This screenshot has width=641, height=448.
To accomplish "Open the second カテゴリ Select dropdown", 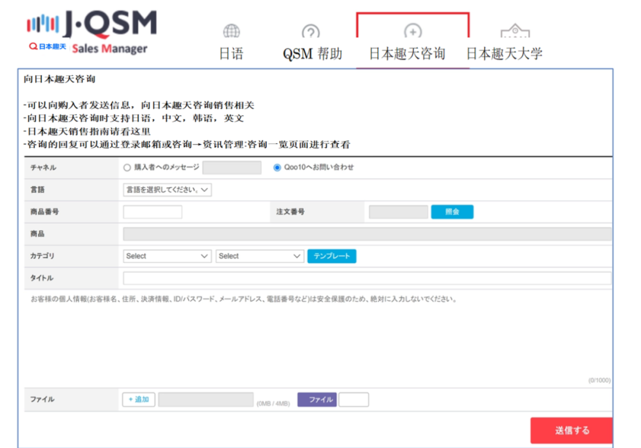I will [x=259, y=256].
